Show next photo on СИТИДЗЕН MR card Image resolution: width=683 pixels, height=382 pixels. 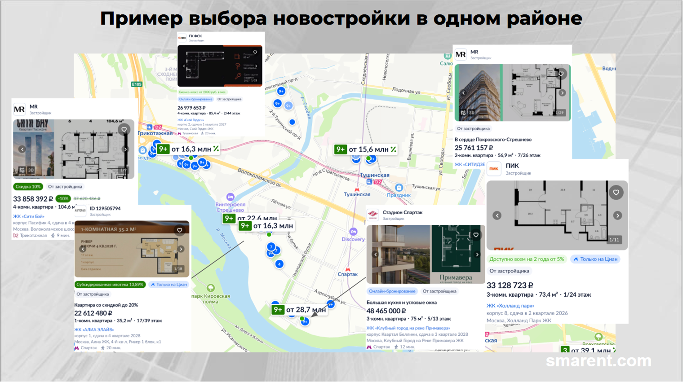(563, 93)
